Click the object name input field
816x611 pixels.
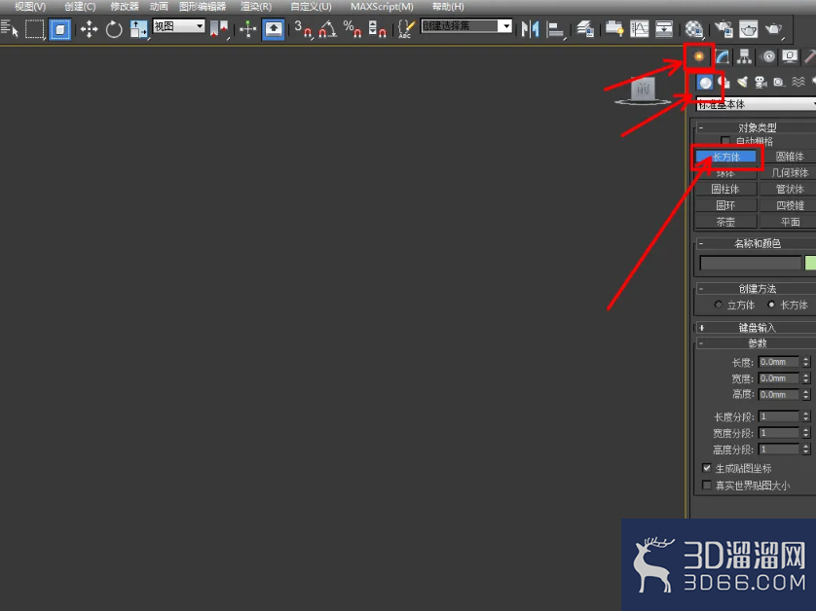click(751, 263)
